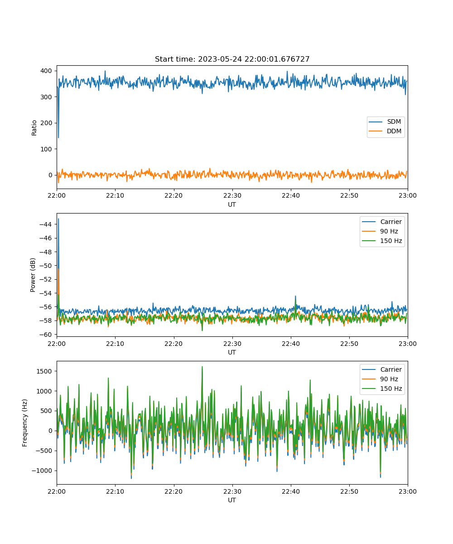Click 'Carrier' label in the Power plot legend
The image size is (453, 544).
tap(391, 222)
